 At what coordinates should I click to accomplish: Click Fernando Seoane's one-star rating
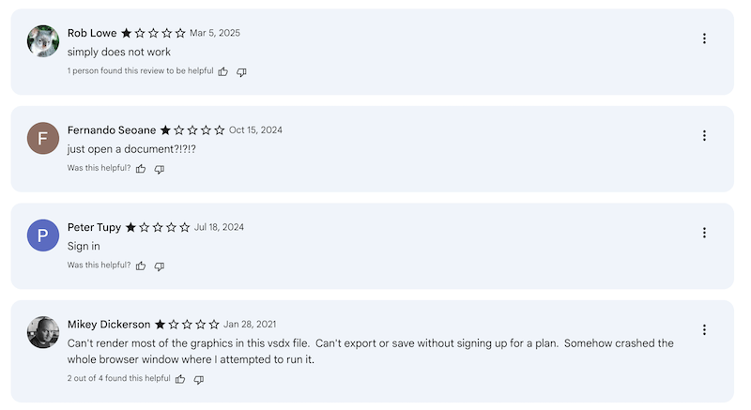pyautogui.click(x=192, y=130)
